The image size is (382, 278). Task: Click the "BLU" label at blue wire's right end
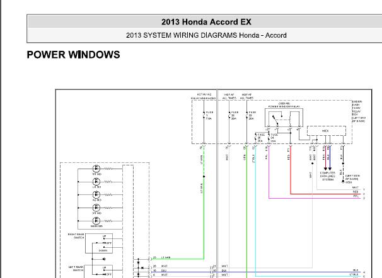coord(356,270)
